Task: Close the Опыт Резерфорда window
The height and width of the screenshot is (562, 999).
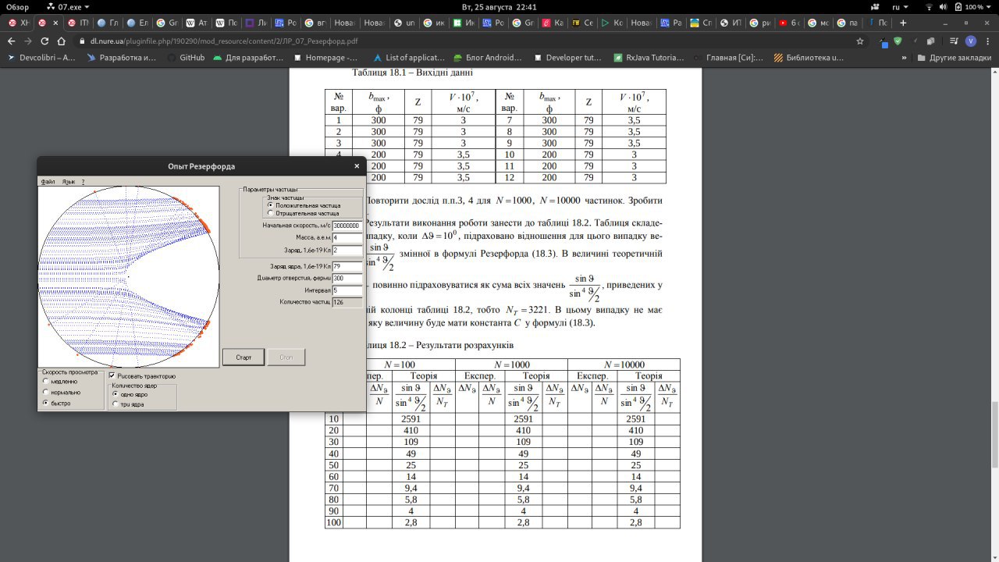Action: click(357, 166)
